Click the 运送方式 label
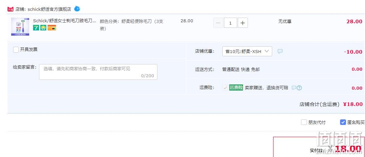The width and height of the screenshot is (365, 157). click(204, 69)
